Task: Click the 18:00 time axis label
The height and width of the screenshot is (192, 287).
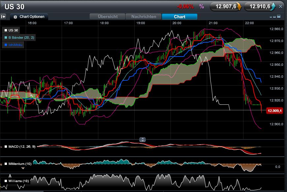Action: coord(104,23)
